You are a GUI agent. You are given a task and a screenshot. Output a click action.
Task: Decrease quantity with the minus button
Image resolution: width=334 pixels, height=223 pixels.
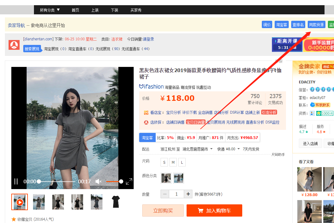click(165, 194)
